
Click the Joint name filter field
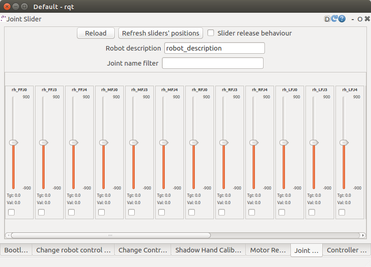213,63
